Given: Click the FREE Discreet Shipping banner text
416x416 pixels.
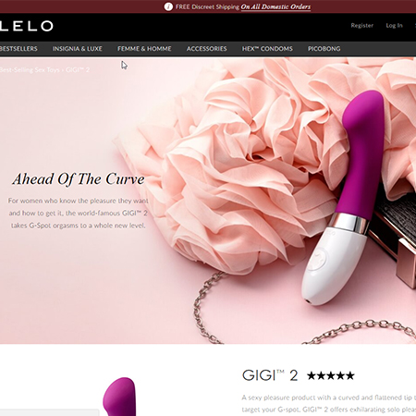Looking at the screenshot, I should tap(207, 6).
